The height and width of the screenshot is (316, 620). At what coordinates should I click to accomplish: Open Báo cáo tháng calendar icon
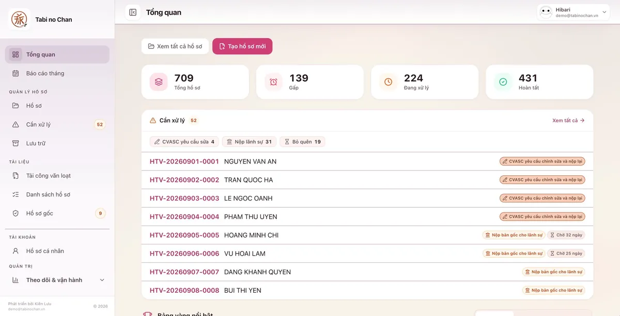[16, 73]
